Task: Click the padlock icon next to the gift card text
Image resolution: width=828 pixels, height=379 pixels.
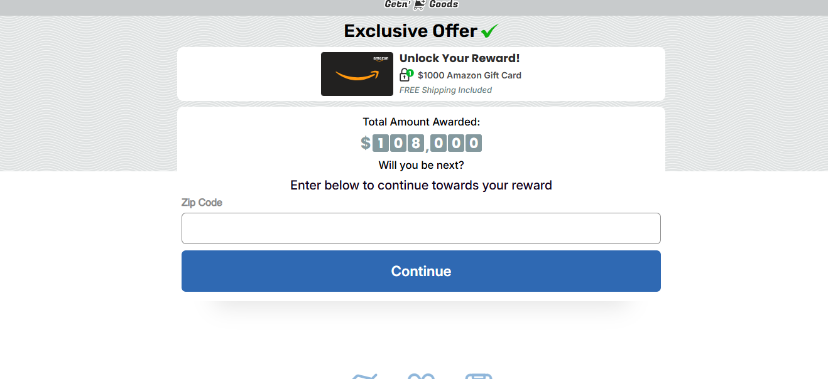Action: pos(405,75)
